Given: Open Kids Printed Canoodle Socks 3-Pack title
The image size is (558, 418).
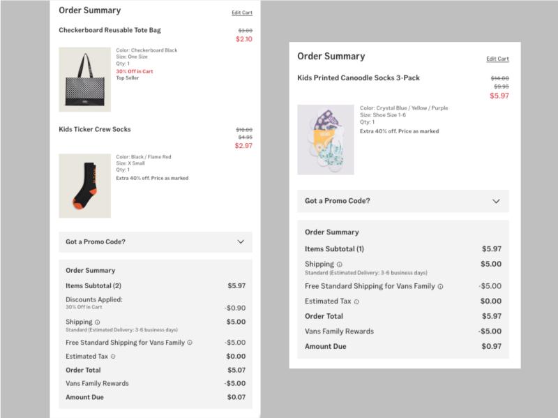Looking at the screenshot, I should click(359, 77).
